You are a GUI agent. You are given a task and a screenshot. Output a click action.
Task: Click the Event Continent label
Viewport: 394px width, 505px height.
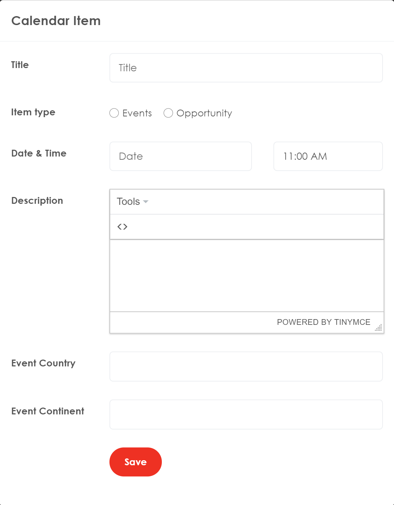coord(48,411)
